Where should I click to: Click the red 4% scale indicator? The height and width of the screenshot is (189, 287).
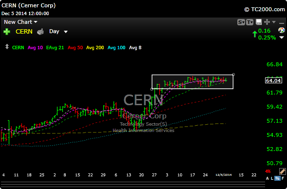point(268,171)
